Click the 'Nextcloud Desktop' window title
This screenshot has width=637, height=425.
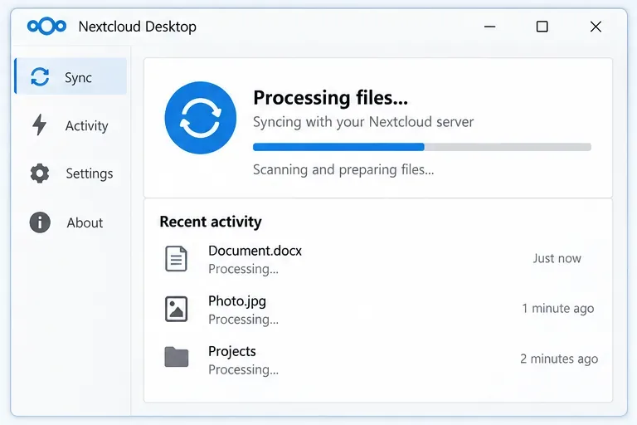pyautogui.click(x=138, y=27)
